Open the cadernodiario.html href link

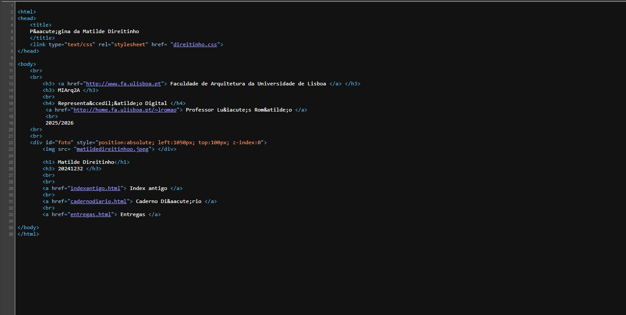pos(98,201)
